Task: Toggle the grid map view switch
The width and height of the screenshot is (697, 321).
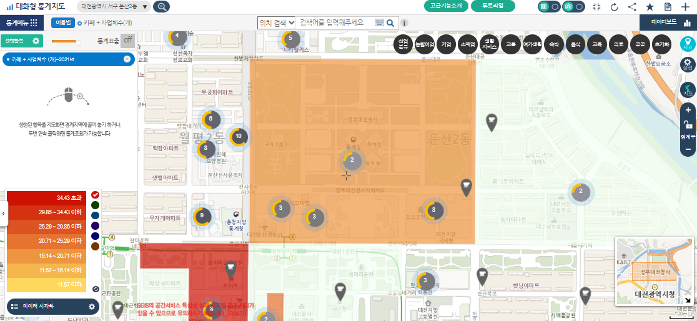Action: click(549, 7)
